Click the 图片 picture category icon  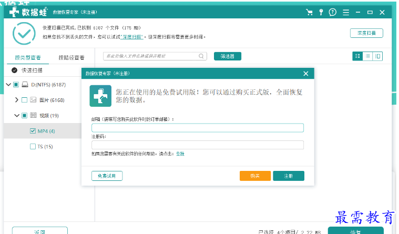tap(33, 100)
